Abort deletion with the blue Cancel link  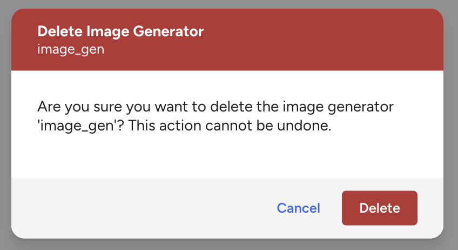click(x=298, y=208)
